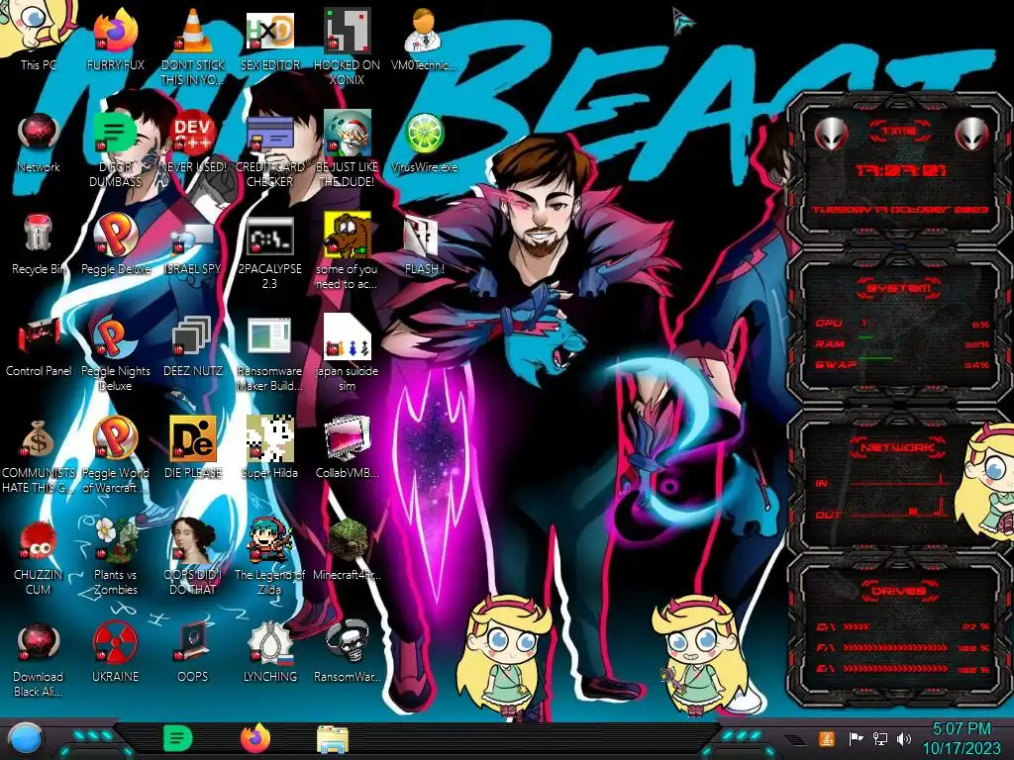Click the SYSTEM header in the red widget

click(899, 288)
